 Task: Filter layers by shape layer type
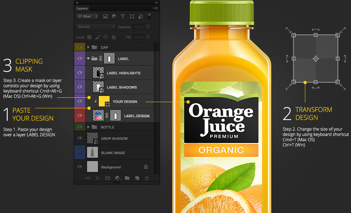pyautogui.click(x=132, y=16)
